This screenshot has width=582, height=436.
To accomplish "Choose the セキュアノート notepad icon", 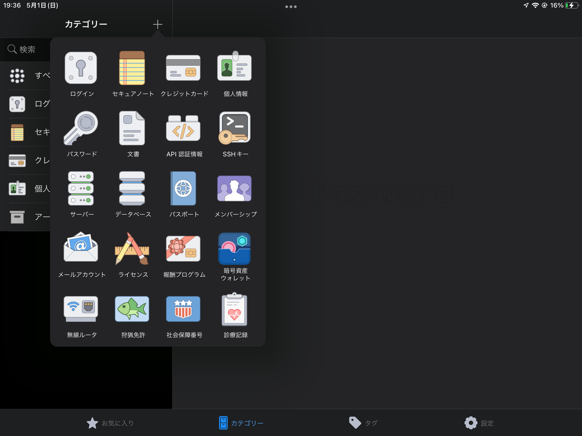I will pyautogui.click(x=132, y=68).
